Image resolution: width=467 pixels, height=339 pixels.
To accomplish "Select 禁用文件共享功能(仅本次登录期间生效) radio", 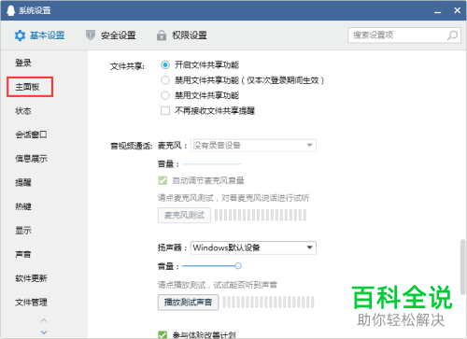I will pos(165,80).
